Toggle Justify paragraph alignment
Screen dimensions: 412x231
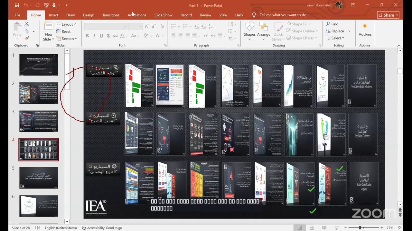(195, 36)
